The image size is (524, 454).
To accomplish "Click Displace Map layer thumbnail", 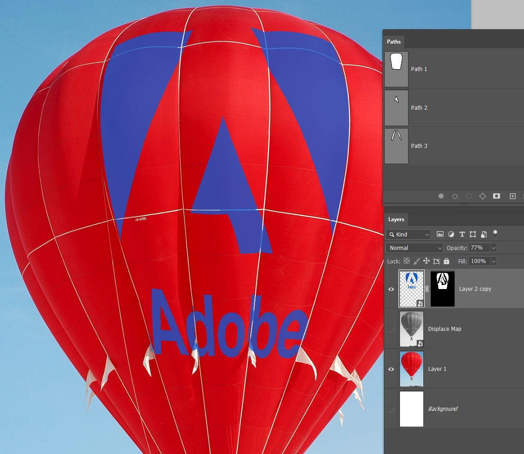I will (411, 329).
